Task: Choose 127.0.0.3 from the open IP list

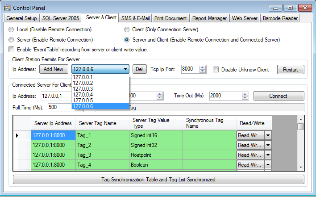Action: [83, 89]
